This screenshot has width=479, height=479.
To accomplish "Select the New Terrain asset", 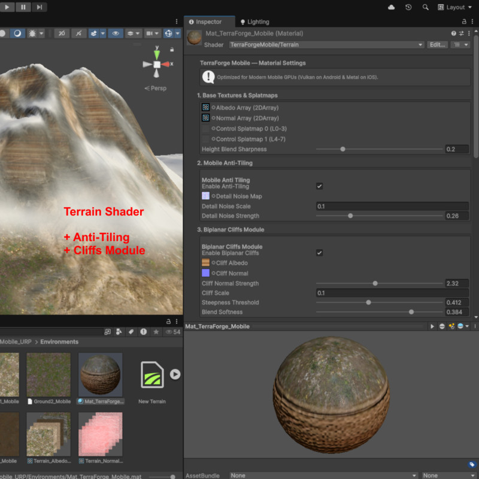I will click(152, 375).
